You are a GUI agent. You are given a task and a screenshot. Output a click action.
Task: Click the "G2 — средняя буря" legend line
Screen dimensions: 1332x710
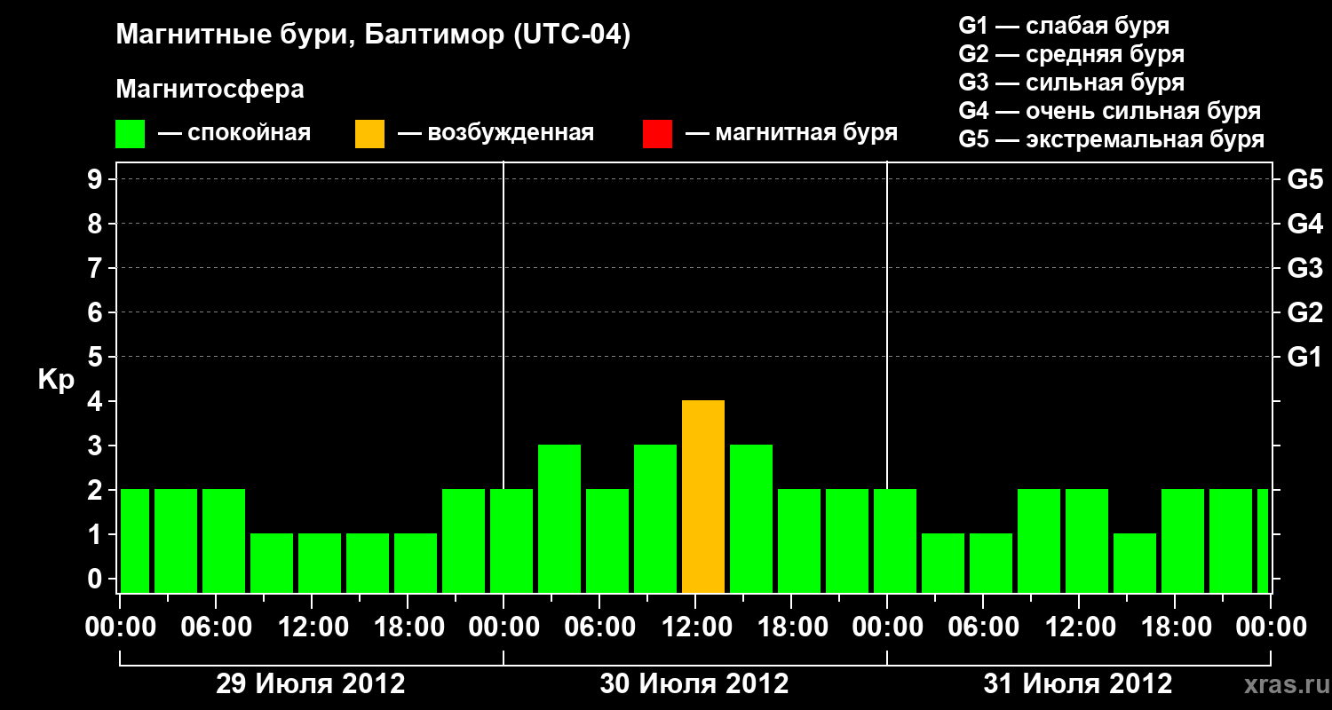pyautogui.click(x=1071, y=54)
